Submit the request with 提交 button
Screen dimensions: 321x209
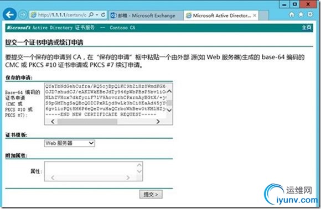pos(151,194)
